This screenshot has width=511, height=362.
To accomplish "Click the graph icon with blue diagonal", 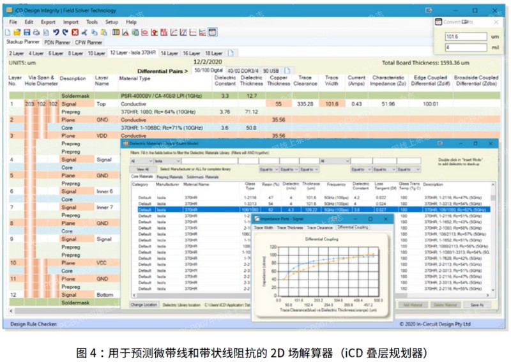I will coord(183,33).
